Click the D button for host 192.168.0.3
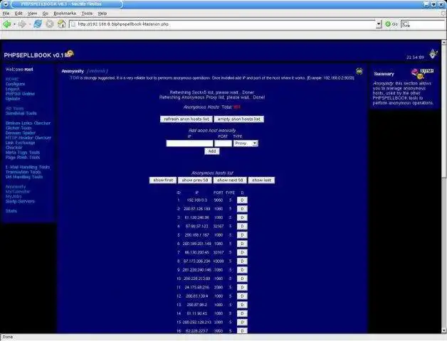Image resolution: width=447 pixels, height=341 pixels. [x=242, y=200]
